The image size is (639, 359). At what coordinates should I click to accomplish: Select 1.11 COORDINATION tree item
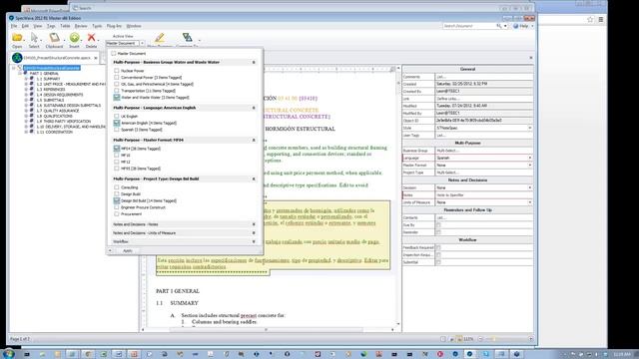point(55,132)
